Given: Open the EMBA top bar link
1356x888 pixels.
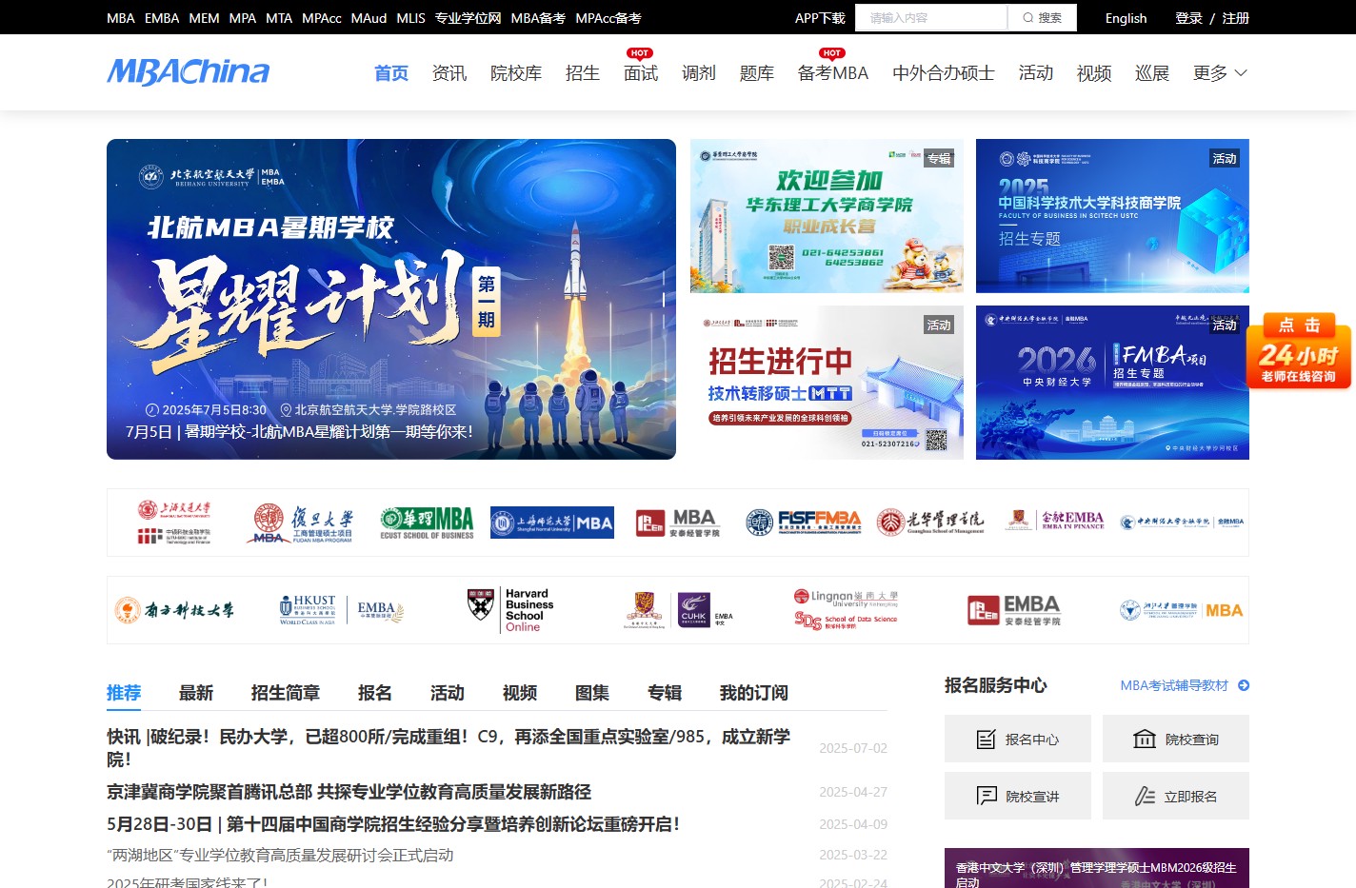Looking at the screenshot, I should pos(162,18).
